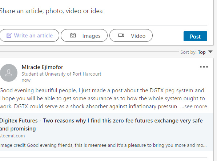The width and height of the screenshot is (217, 161).
Task: Click Miracle Ejimofor's profile avatar
Action: pos(9,73)
